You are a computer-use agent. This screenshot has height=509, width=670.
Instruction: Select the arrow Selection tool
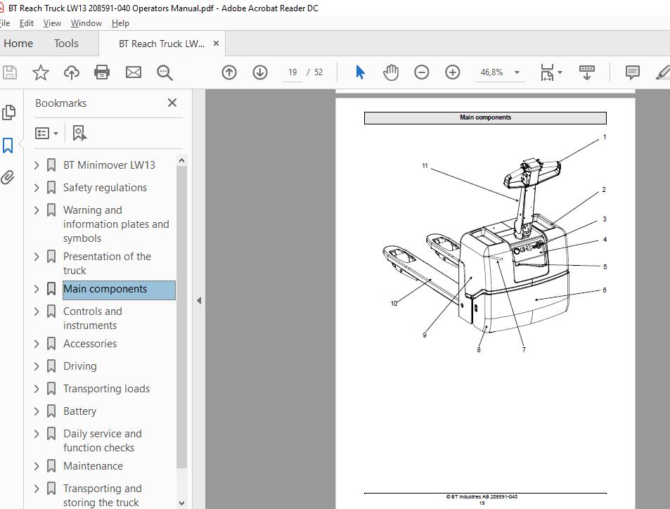tap(360, 72)
